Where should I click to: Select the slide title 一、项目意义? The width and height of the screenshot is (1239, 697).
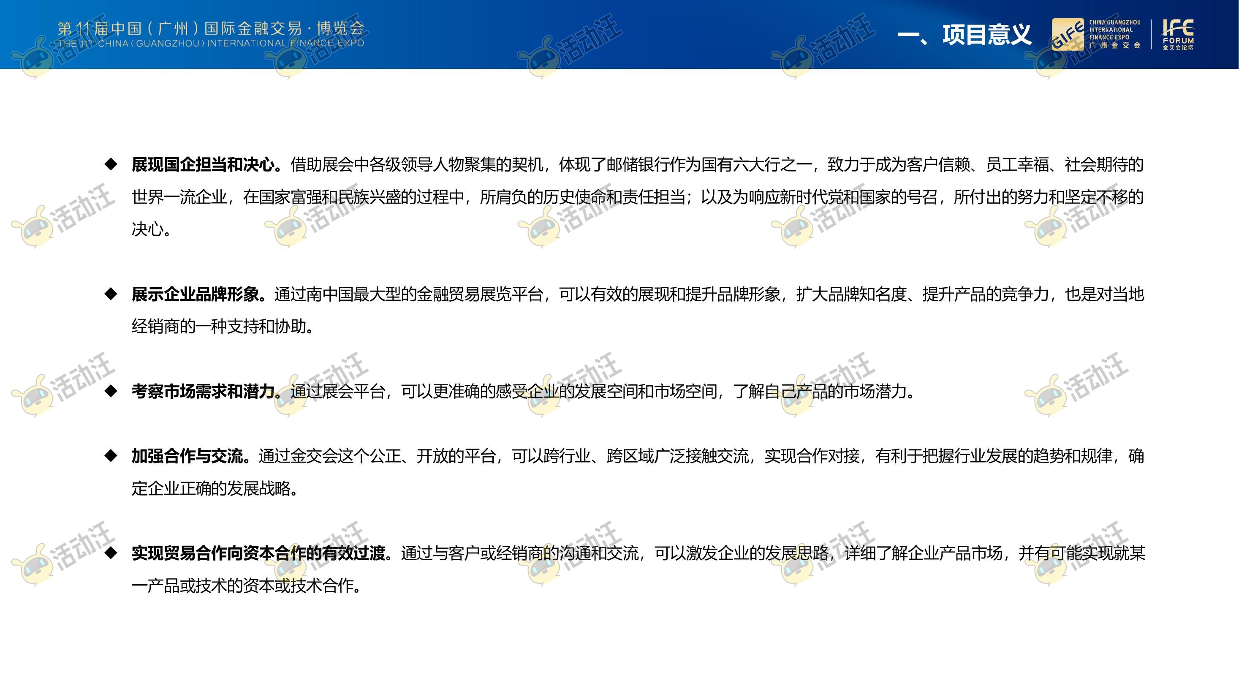click(x=964, y=35)
